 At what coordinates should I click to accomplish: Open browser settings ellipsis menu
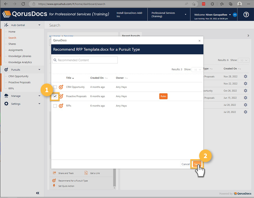pos(248,4)
